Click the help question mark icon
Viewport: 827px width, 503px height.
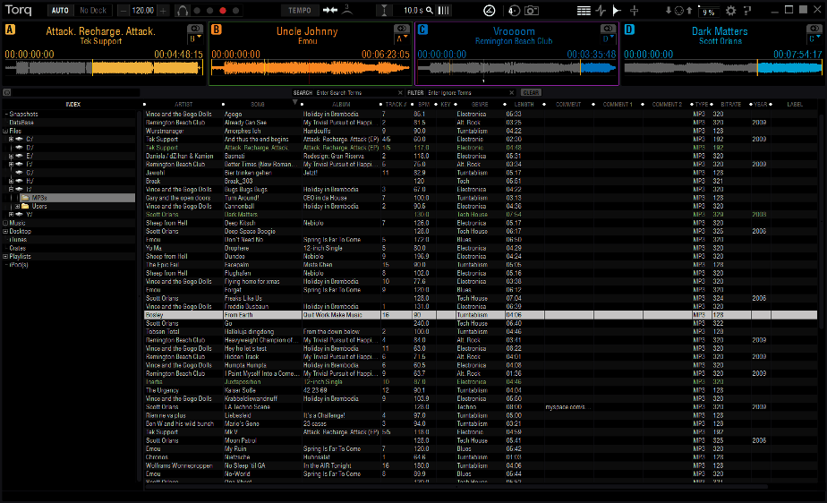point(747,10)
